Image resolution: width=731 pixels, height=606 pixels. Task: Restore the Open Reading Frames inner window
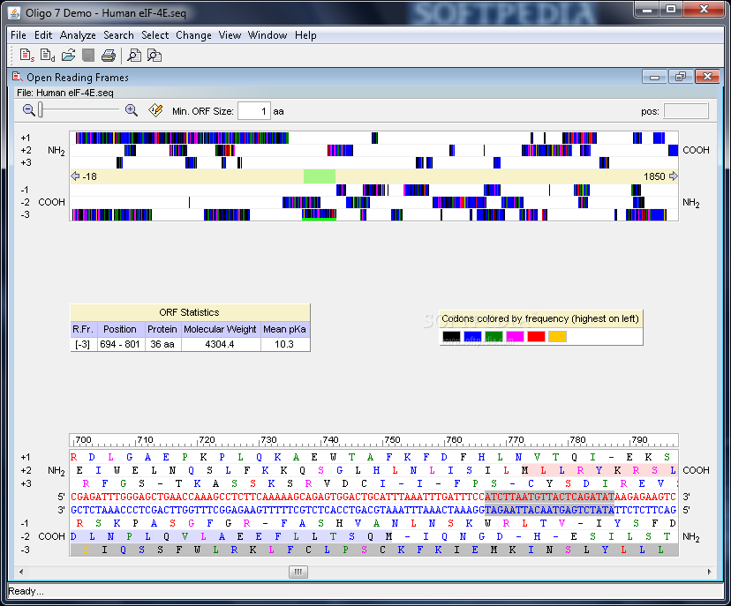point(681,77)
